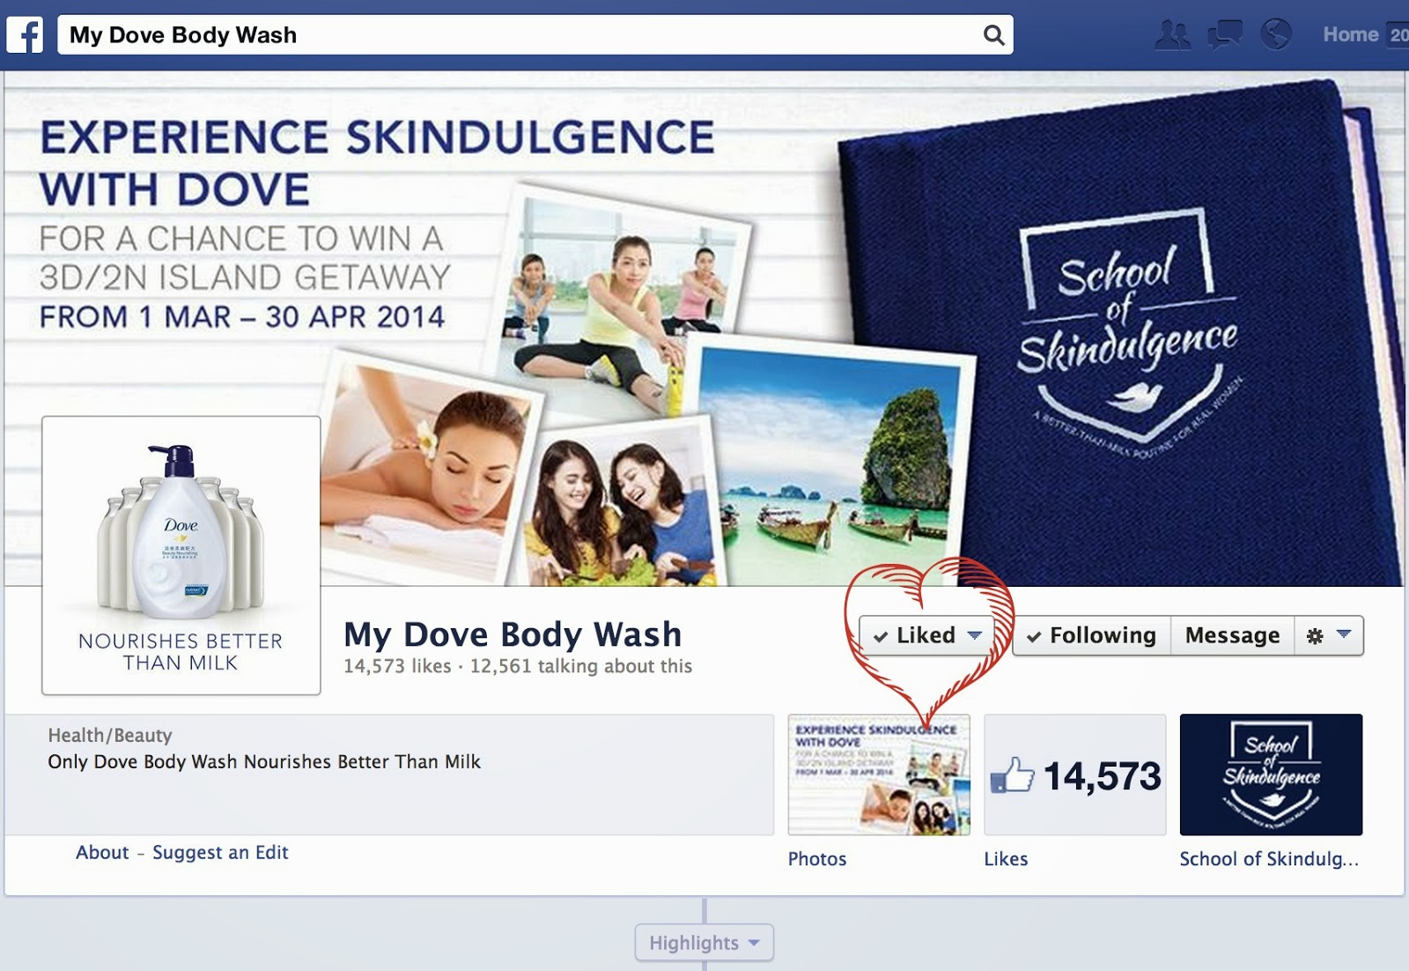
Task: Open the 14,573 Likes box
Action: click(1074, 775)
